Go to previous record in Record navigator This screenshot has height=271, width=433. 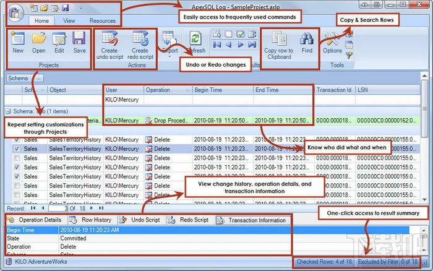point(43,208)
